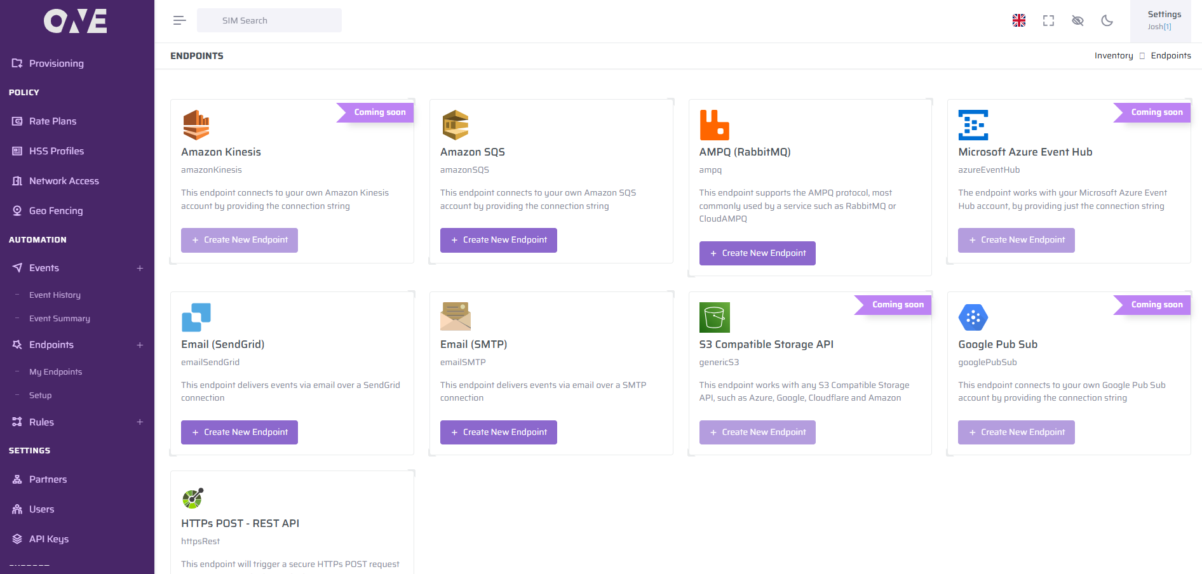Click the Rate Plans sidebar icon
Image resolution: width=1202 pixels, height=574 pixels.
pyautogui.click(x=17, y=121)
